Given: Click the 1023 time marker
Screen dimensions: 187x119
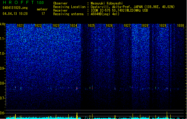Looking at the screenshot, I should coord(56,26).
